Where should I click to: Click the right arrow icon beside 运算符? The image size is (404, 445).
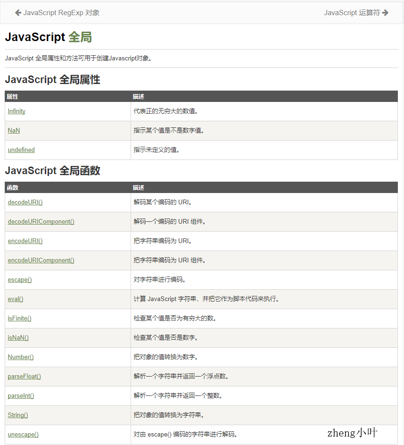click(x=385, y=13)
